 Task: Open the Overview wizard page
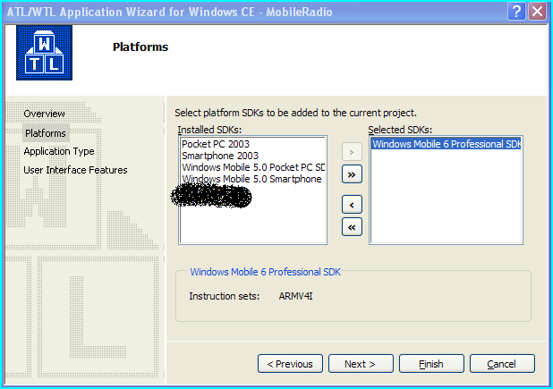point(44,114)
